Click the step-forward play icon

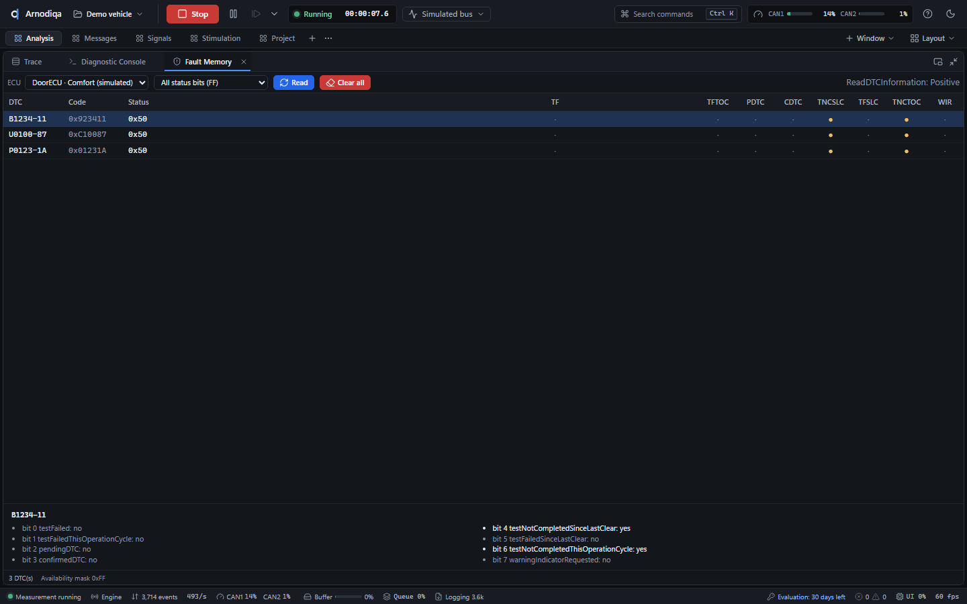click(256, 14)
